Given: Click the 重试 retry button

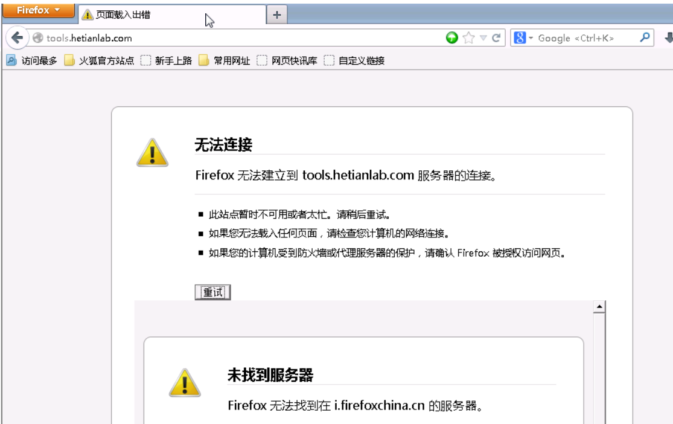Looking at the screenshot, I should (x=213, y=292).
